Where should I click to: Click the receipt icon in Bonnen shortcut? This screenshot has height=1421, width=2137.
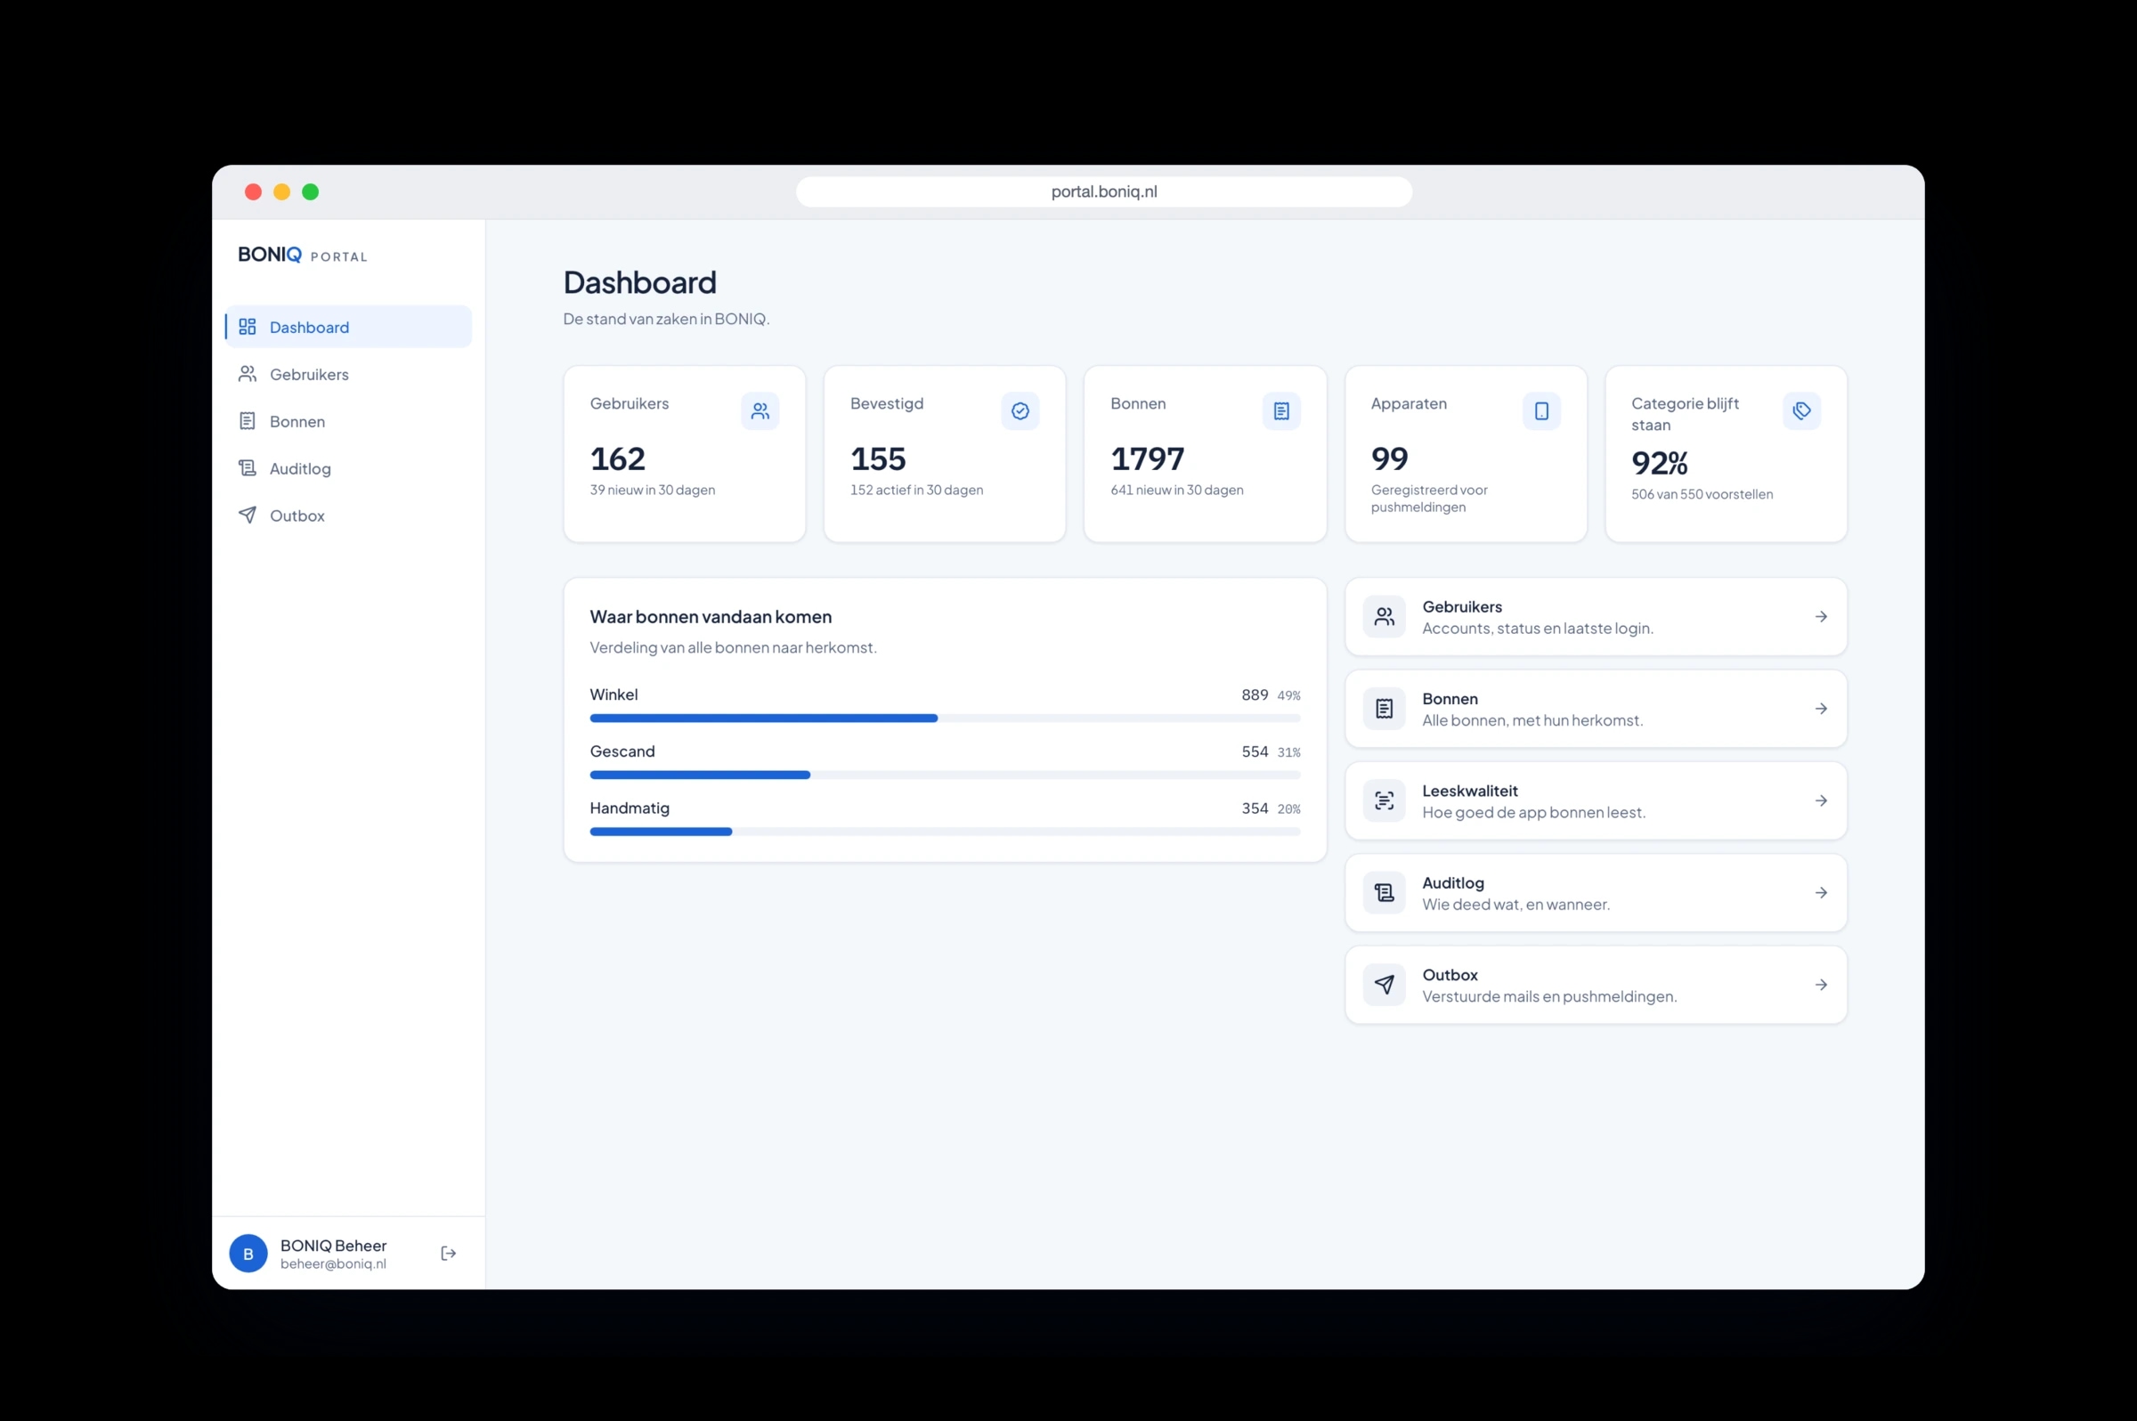(1384, 709)
